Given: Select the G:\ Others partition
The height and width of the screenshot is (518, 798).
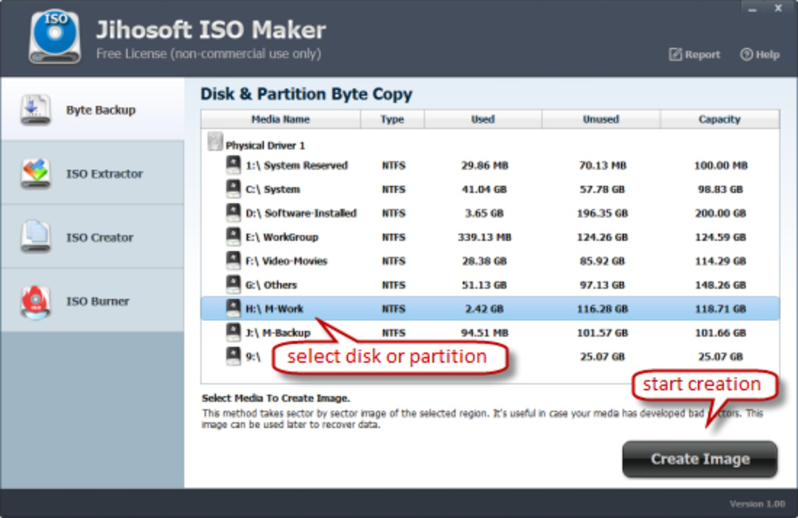Looking at the screenshot, I should coord(490,285).
